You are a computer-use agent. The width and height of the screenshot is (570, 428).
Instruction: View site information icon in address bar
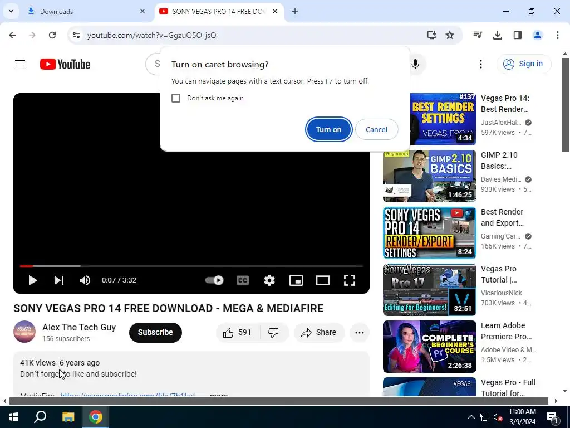coord(76,35)
